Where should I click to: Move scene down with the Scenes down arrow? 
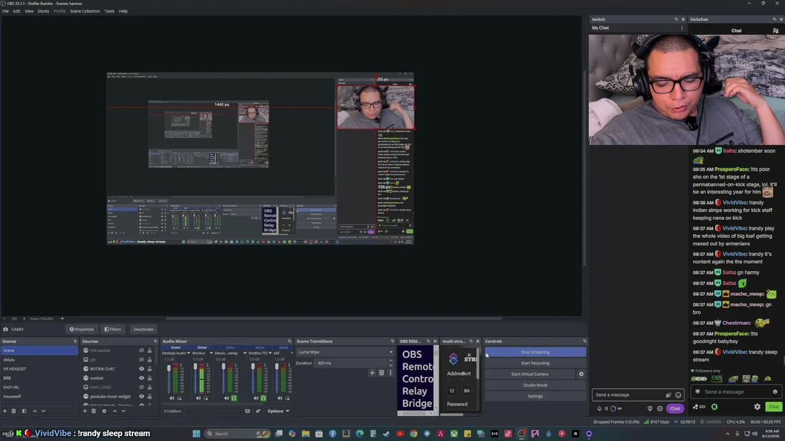pyautogui.click(x=43, y=411)
